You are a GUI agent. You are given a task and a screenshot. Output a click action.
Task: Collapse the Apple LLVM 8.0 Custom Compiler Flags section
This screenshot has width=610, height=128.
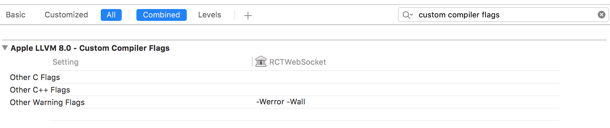tap(5, 48)
